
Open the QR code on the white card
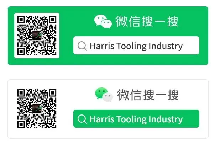(37, 109)
